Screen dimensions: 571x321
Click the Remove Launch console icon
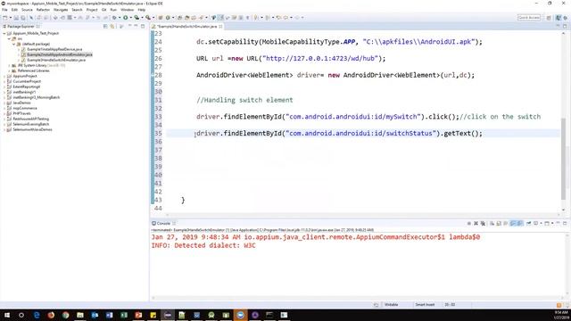tap(476, 224)
